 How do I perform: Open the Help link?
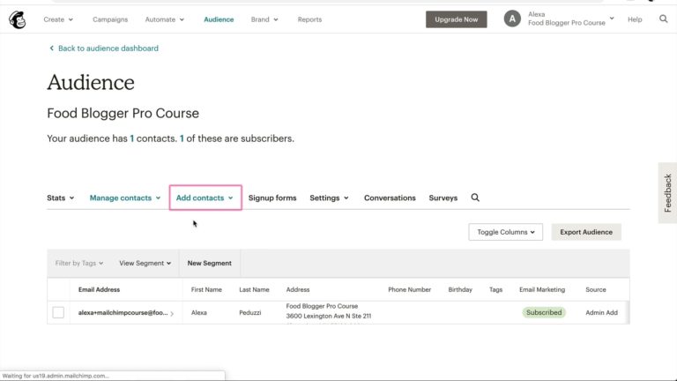point(635,19)
